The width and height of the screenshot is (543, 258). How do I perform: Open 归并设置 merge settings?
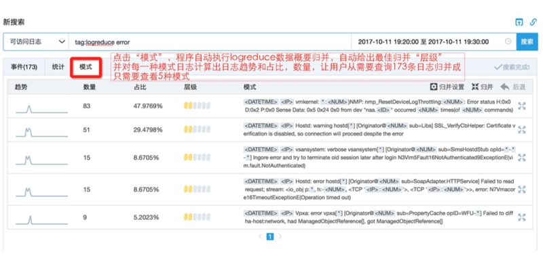(447, 87)
